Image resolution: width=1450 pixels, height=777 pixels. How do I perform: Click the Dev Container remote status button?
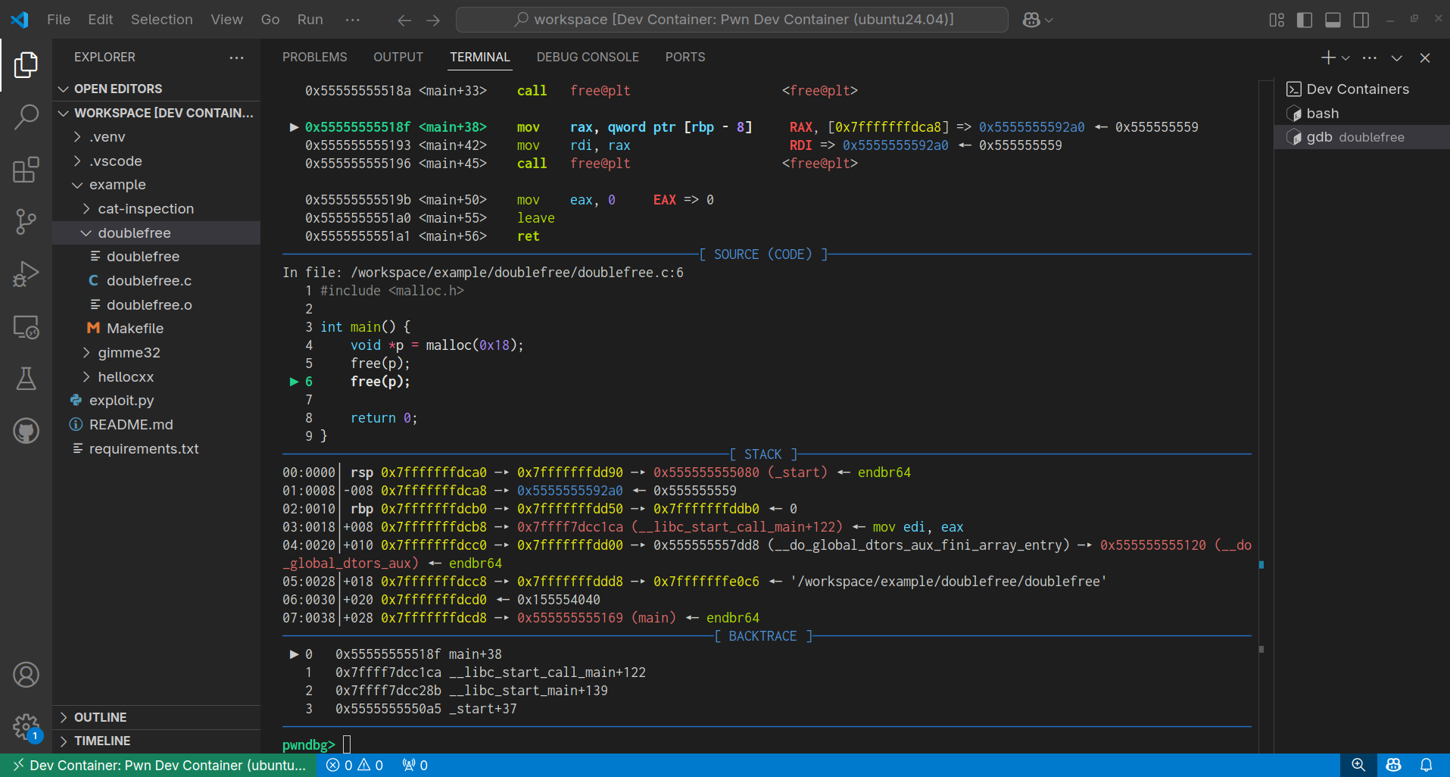point(159,765)
